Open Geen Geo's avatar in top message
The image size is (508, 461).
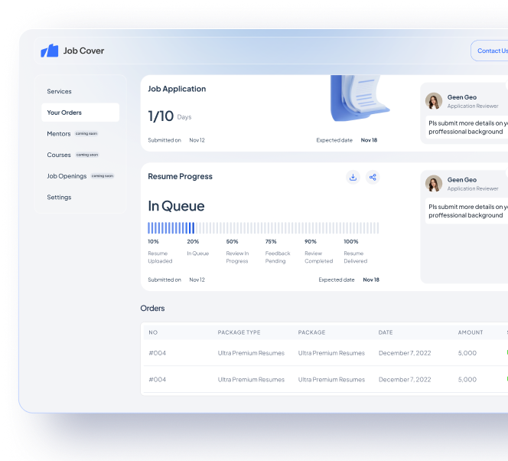(x=434, y=101)
